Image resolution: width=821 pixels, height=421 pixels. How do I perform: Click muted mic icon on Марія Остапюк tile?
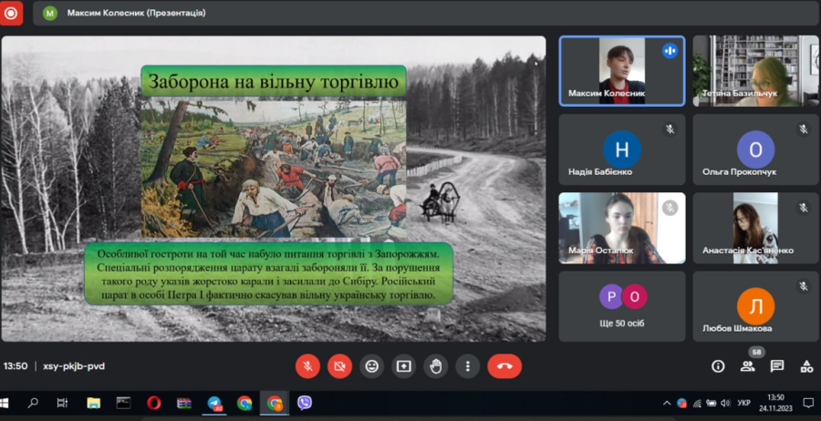click(670, 208)
